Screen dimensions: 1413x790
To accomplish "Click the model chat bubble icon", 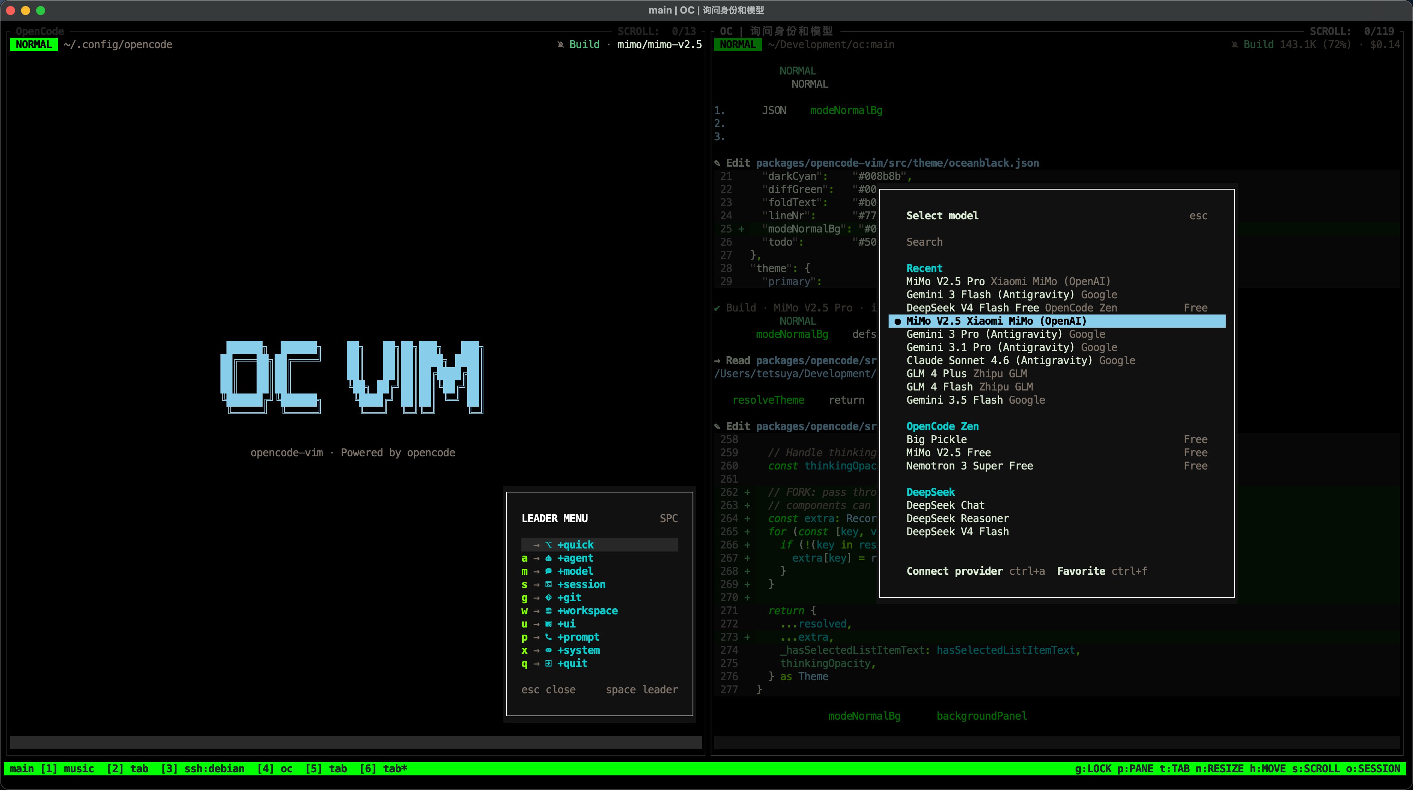I will pyautogui.click(x=548, y=571).
